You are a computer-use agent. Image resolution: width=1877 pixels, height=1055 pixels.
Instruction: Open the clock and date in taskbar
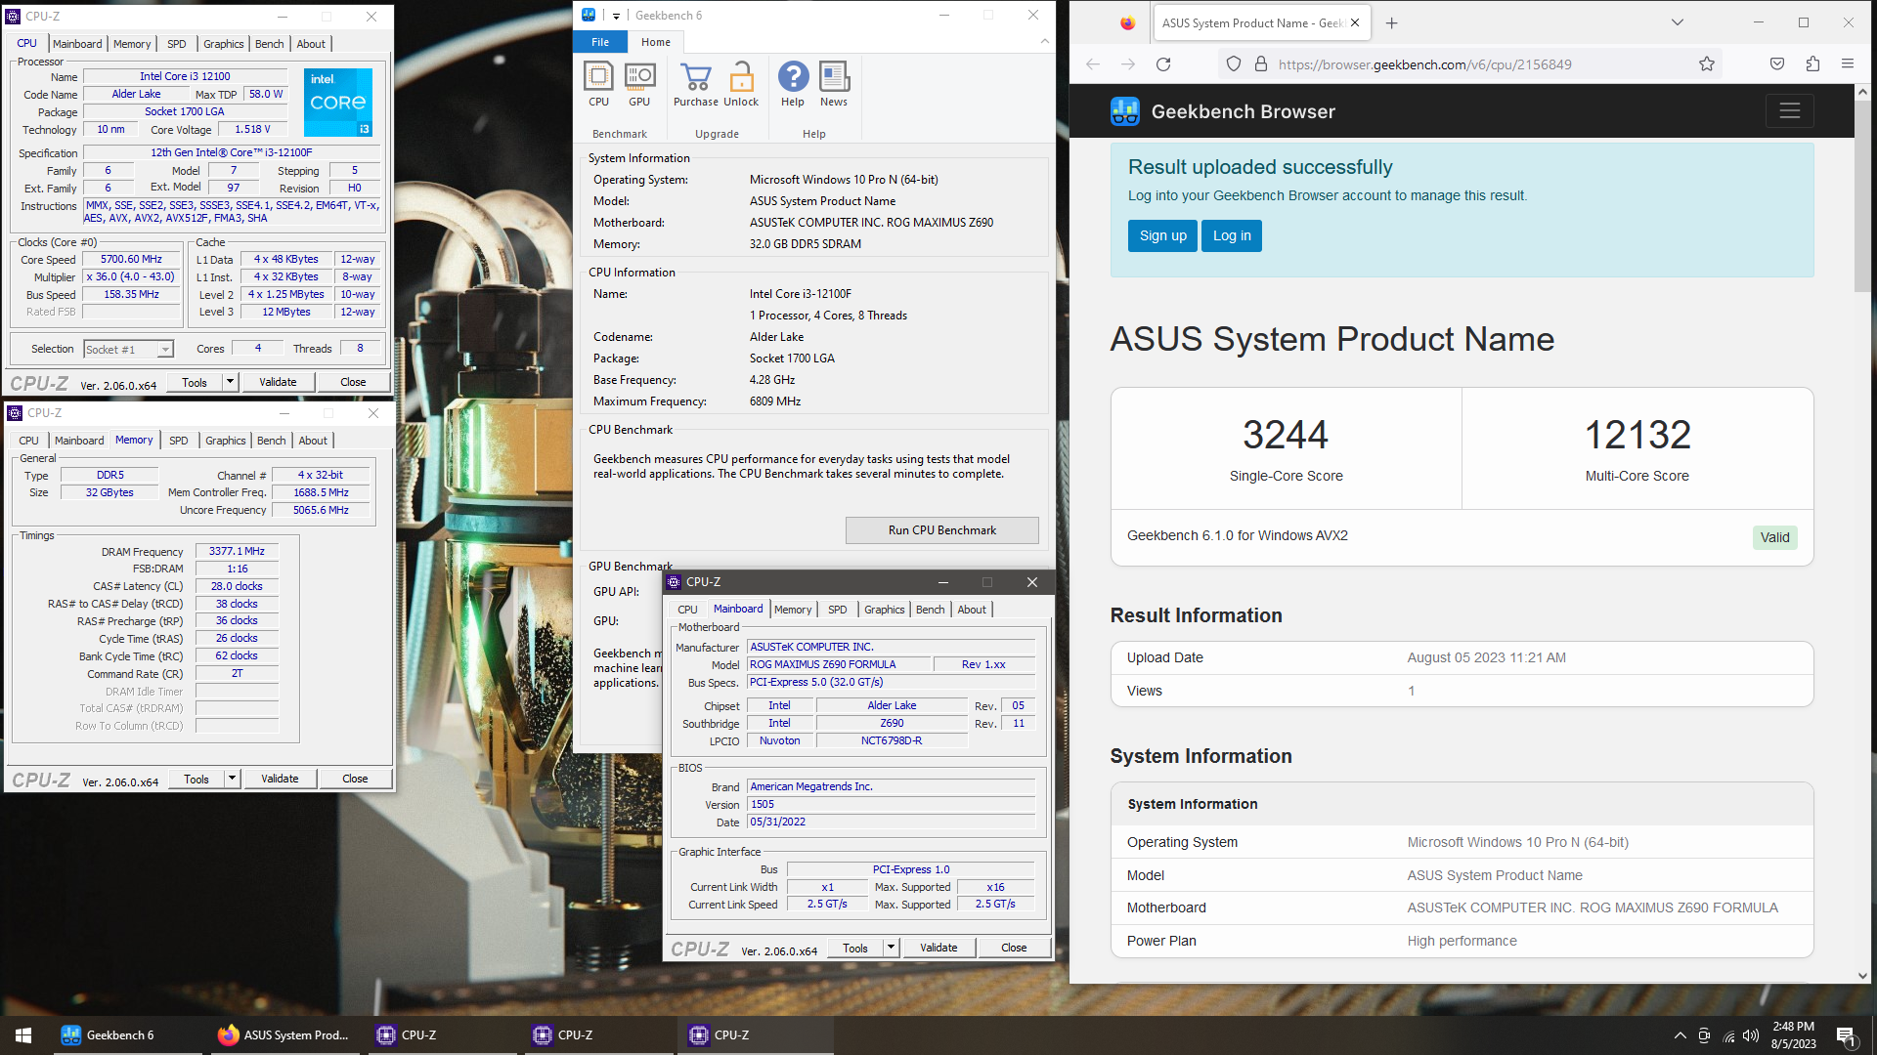[1793, 1035]
